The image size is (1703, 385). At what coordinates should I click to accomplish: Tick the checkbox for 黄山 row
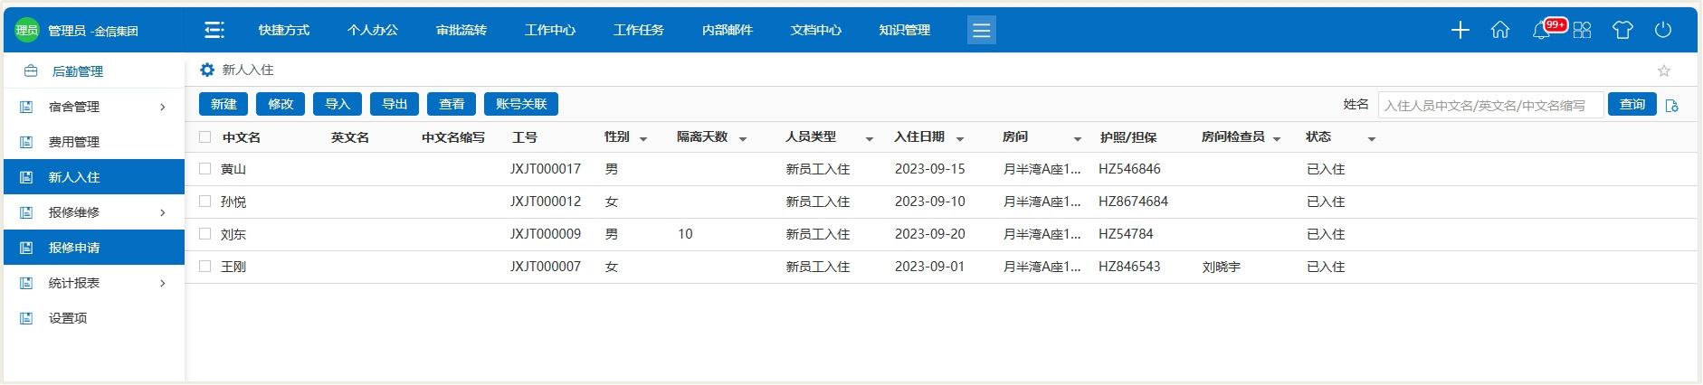tap(205, 169)
